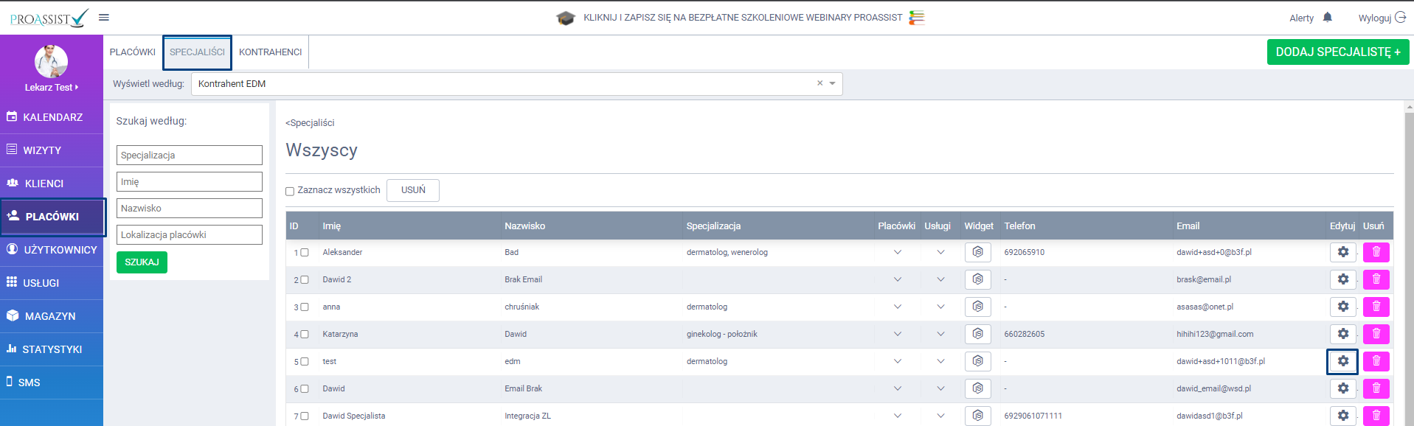Screen dimensions: 1414x426
Task: Open the widget for Aleksander Bad
Action: click(978, 252)
